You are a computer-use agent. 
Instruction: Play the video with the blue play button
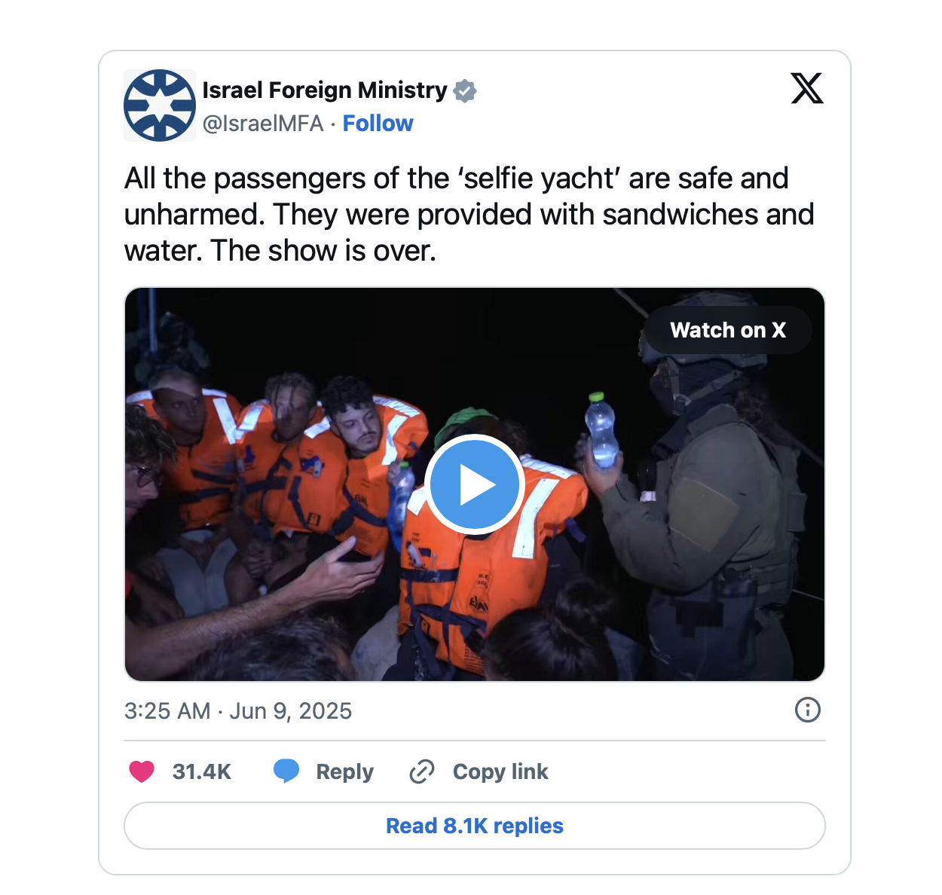(475, 484)
